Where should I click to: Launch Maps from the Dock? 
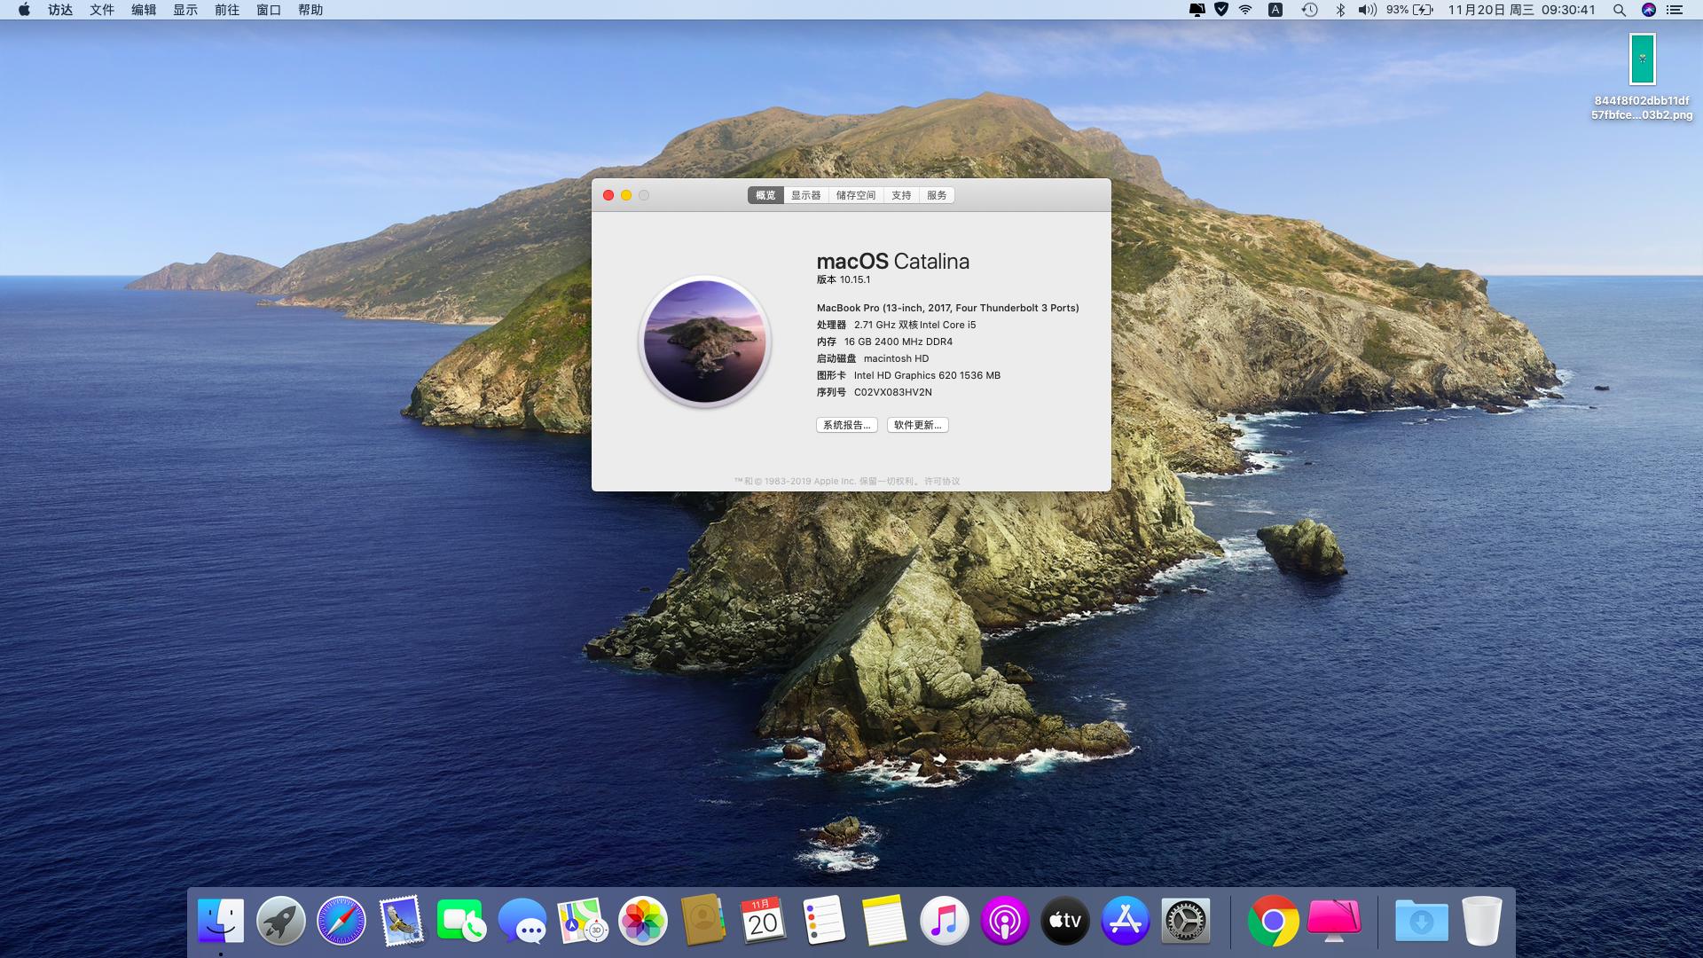[x=581, y=921]
